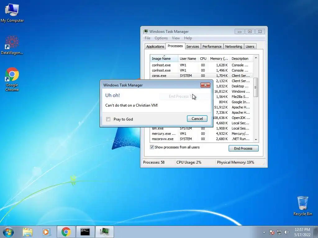Click the Local Sec... description cell
Image resolution: width=318 pixels, height=238 pixels.
click(241, 123)
